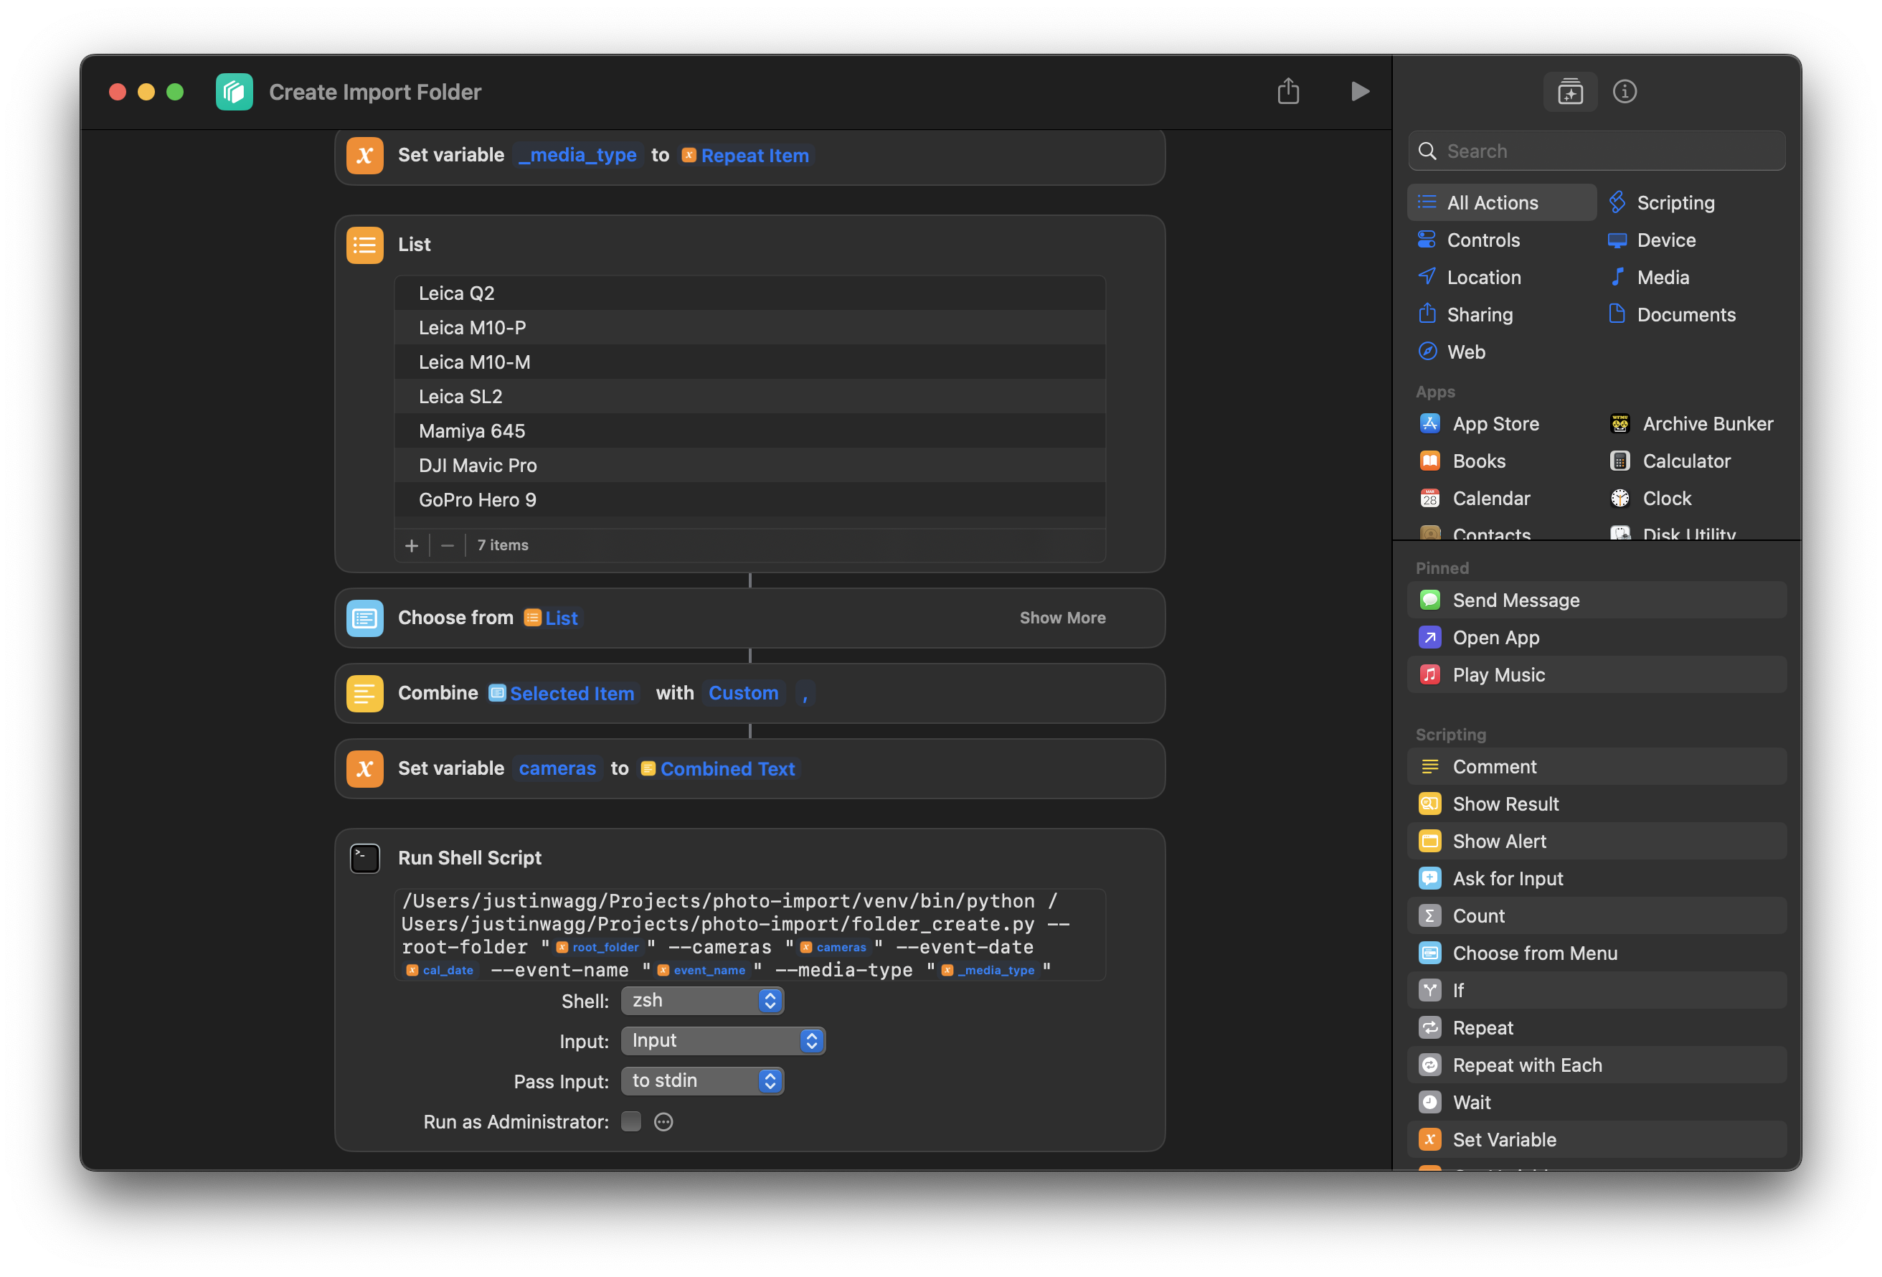Add a new item with plus button
The image size is (1882, 1277).
(412, 545)
